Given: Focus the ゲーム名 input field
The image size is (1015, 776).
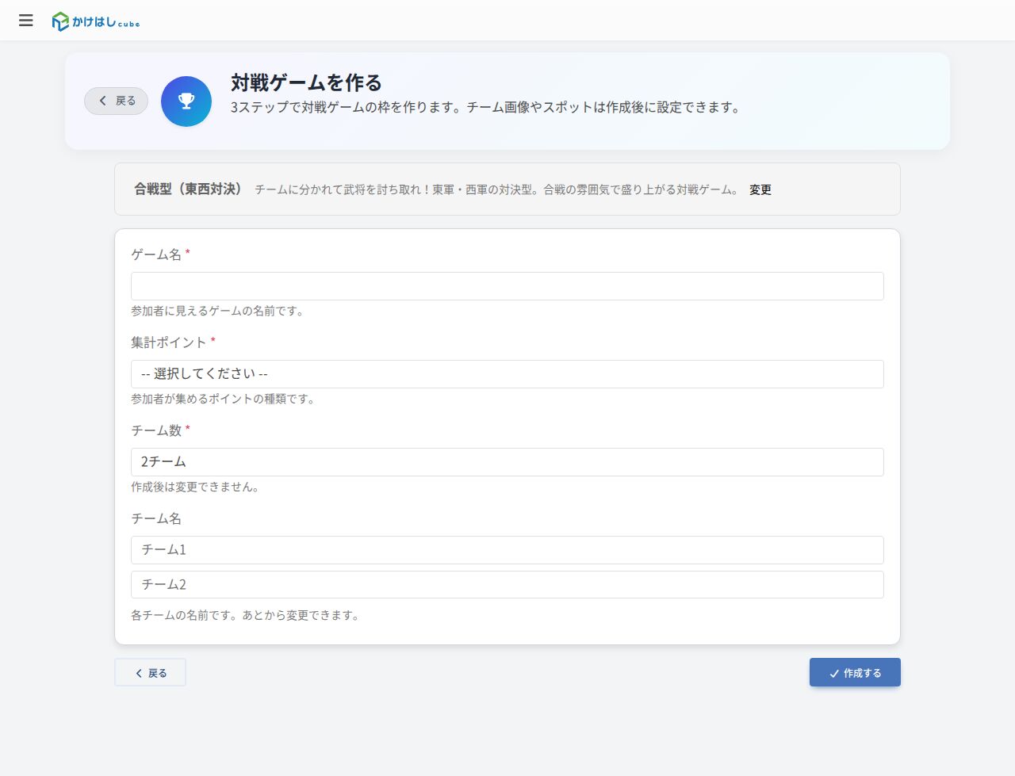Looking at the screenshot, I should tap(507, 286).
